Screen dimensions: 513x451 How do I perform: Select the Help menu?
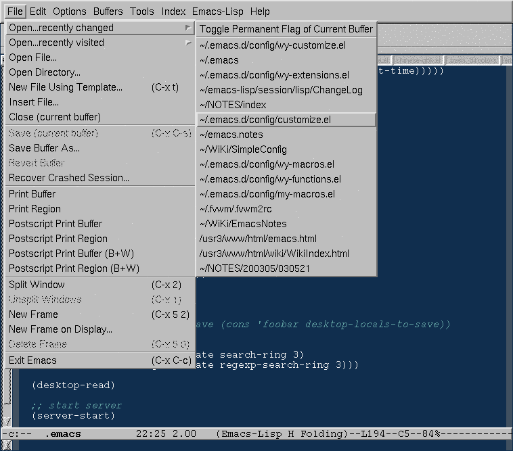[x=260, y=11]
